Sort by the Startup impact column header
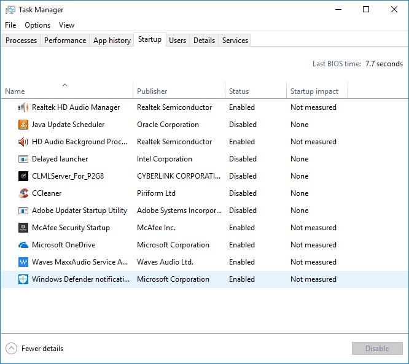The image size is (409, 364). point(317,91)
